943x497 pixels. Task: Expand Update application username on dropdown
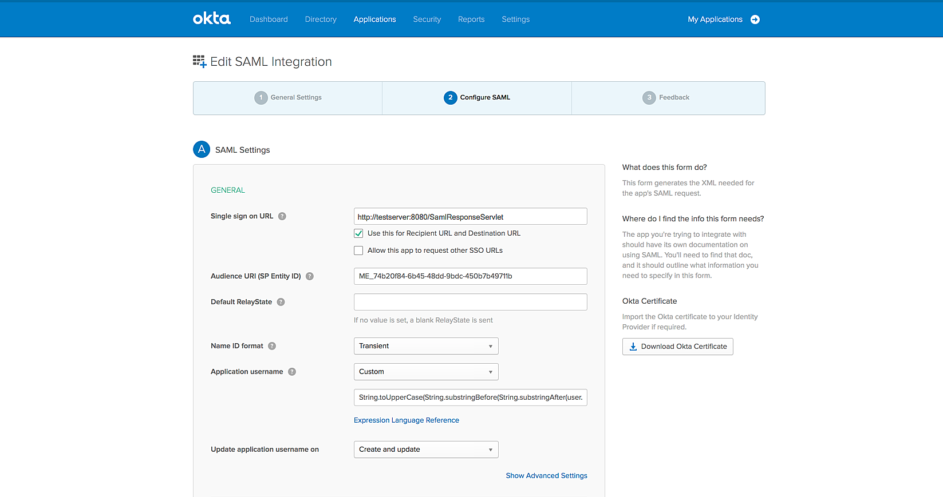(x=425, y=450)
